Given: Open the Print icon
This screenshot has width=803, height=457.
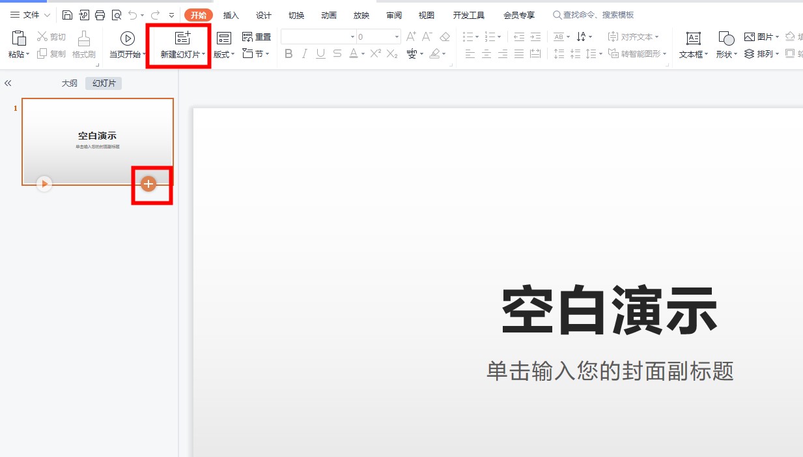Looking at the screenshot, I should [99, 14].
